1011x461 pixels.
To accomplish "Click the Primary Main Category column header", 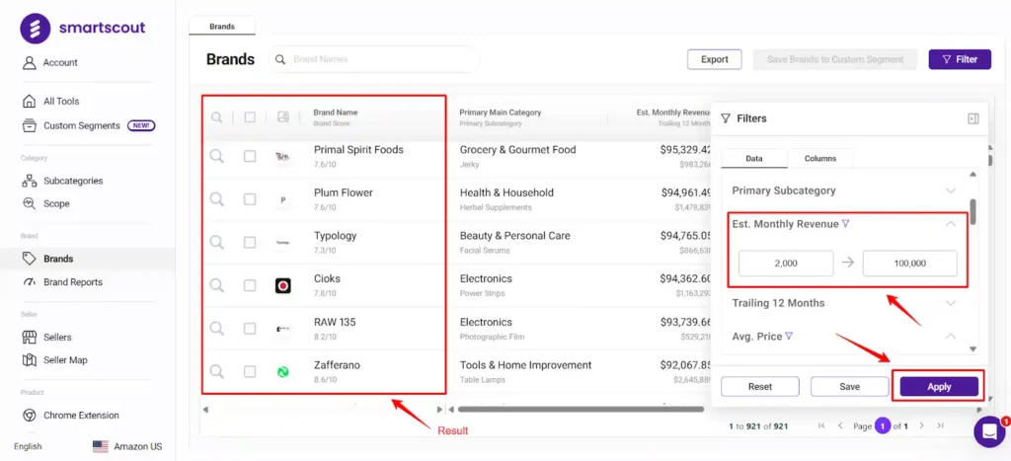I will tap(501, 113).
